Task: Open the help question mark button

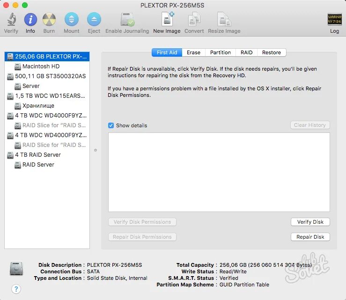Action: click(x=16, y=289)
